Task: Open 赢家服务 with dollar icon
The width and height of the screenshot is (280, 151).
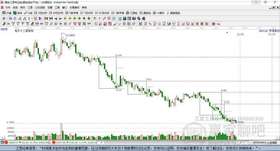Action: [173, 13]
